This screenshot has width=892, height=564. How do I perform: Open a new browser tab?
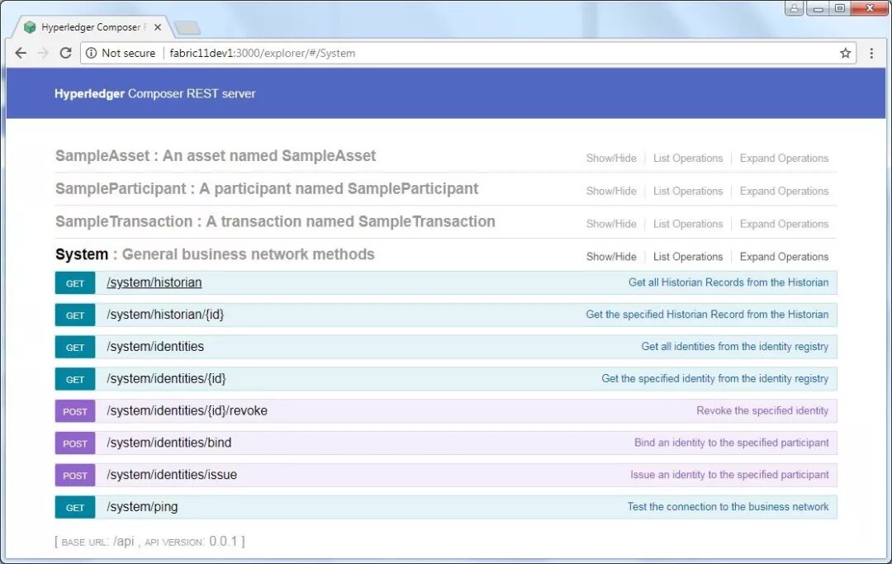pos(187,27)
